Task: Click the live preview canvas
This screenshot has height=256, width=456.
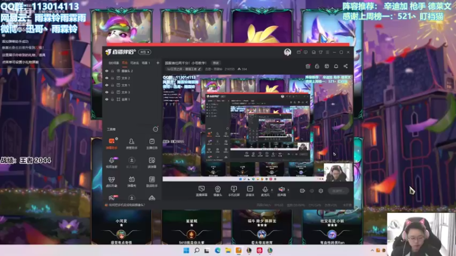Action: (258, 128)
